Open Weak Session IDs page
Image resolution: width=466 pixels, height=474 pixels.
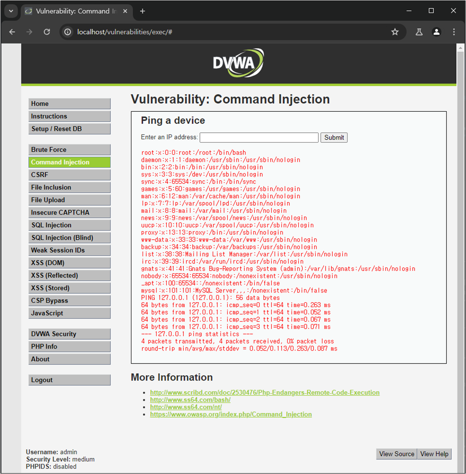pyautogui.click(x=70, y=250)
